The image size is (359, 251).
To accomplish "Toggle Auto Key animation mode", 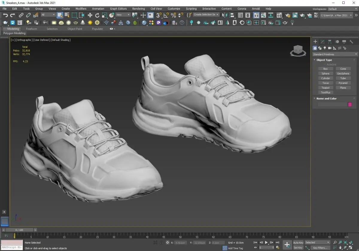I will 298,243.
